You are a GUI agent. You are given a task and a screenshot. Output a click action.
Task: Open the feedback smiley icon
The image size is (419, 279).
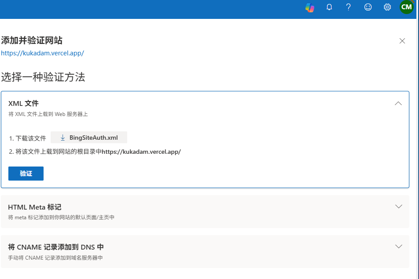[368, 7]
